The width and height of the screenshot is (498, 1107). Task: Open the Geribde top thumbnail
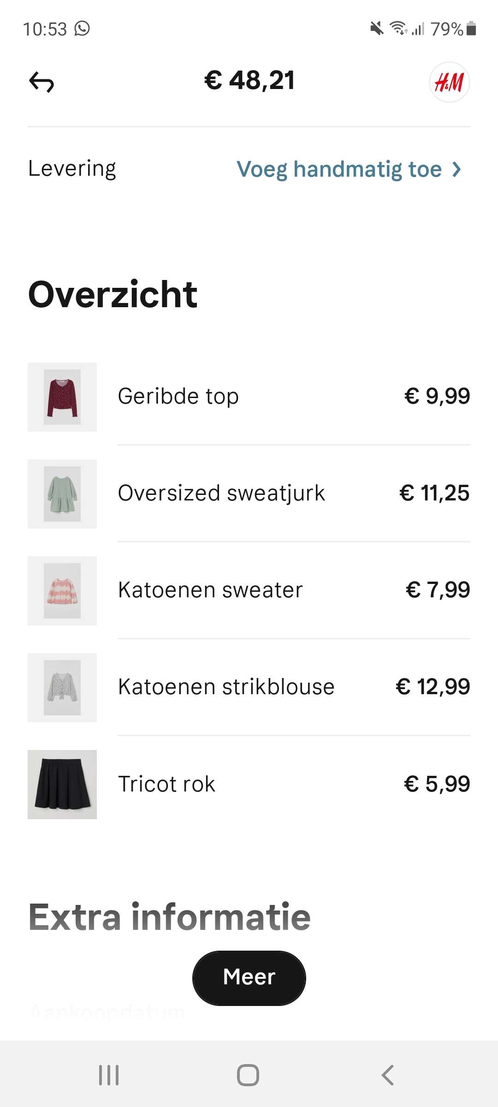point(62,397)
